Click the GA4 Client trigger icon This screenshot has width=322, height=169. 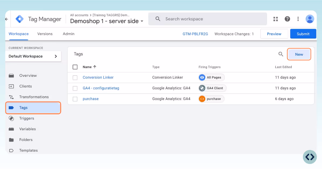202,88
